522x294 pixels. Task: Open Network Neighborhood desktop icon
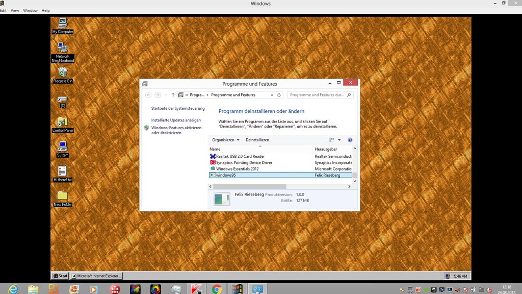pyautogui.click(x=63, y=53)
